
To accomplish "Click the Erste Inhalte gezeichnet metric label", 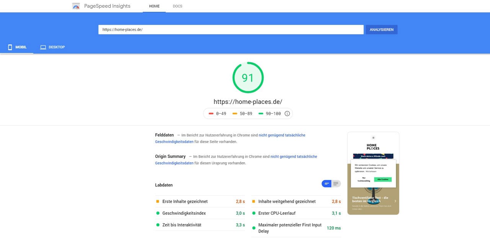I will click(x=185, y=202).
